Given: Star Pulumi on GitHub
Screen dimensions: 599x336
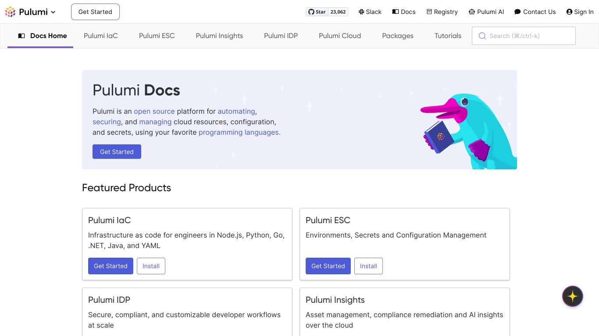Looking at the screenshot, I should (x=317, y=12).
